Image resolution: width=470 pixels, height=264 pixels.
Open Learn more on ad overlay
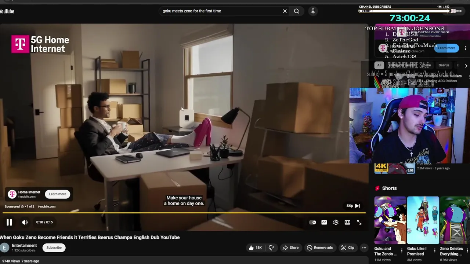tap(58, 194)
